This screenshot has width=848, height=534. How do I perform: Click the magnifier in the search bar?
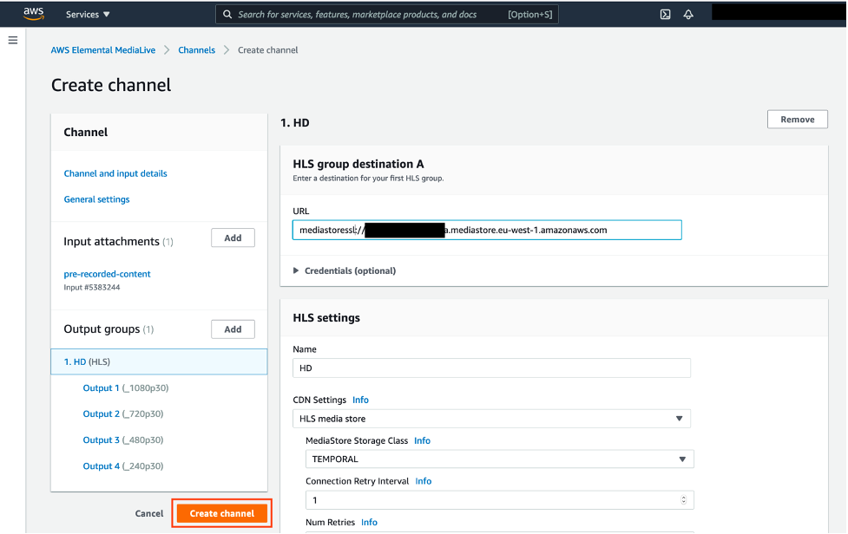[227, 14]
